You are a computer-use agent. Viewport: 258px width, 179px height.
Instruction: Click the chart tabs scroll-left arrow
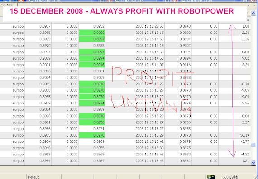tap(249, 5)
